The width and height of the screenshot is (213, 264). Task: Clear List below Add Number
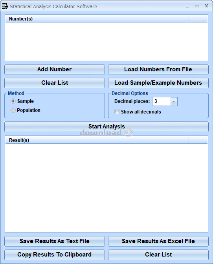coord(55,83)
